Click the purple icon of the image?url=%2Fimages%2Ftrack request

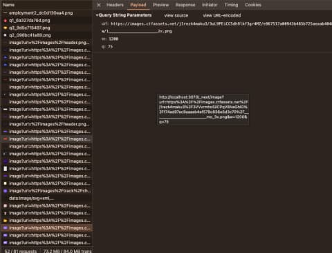click(5, 191)
